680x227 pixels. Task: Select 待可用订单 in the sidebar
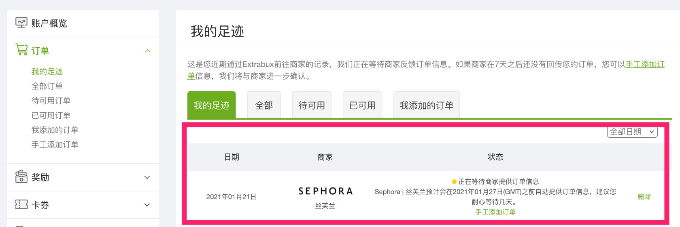(x=51, y=101)
